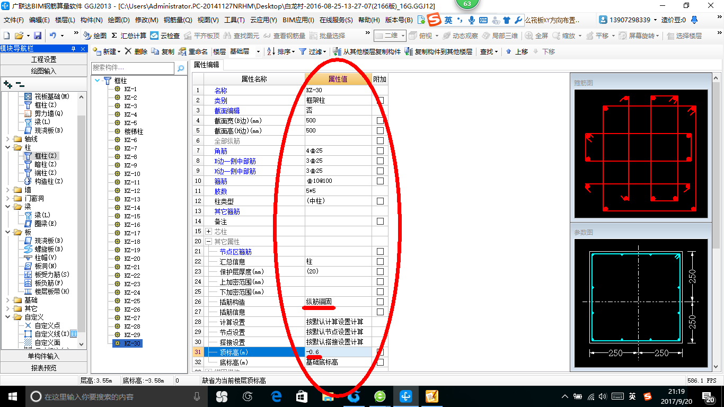Click 工程设置 navigation button
Screen dimensions: 724x407
[43, 59]
